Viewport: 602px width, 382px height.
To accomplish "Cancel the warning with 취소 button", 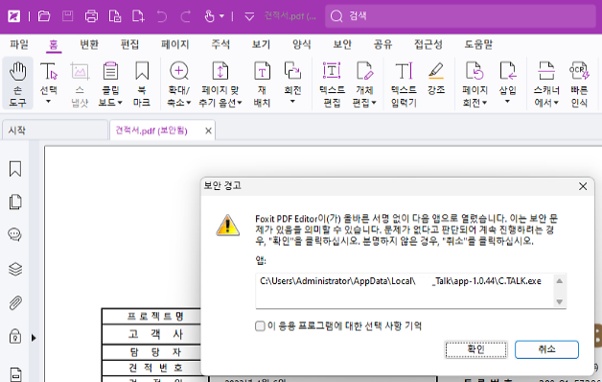I will (546, 349).
